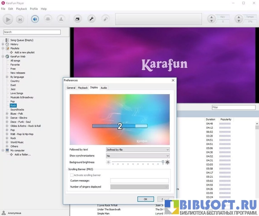Click OK in the Preferences dialog

[146, 199]
